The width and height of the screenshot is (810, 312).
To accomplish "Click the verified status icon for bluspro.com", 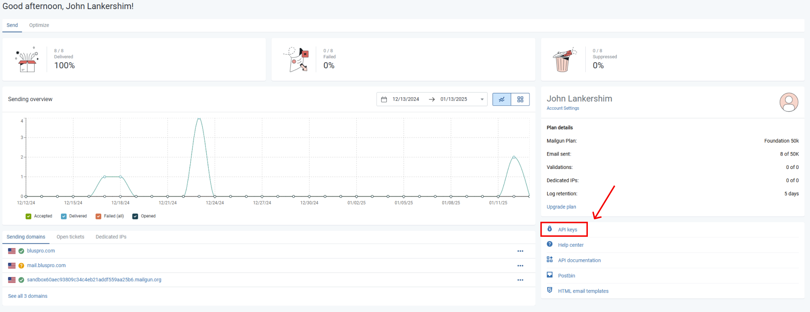I will pos(21,251).
